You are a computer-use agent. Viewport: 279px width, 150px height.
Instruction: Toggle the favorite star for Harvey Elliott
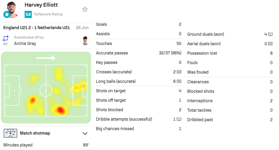(85, 9)
